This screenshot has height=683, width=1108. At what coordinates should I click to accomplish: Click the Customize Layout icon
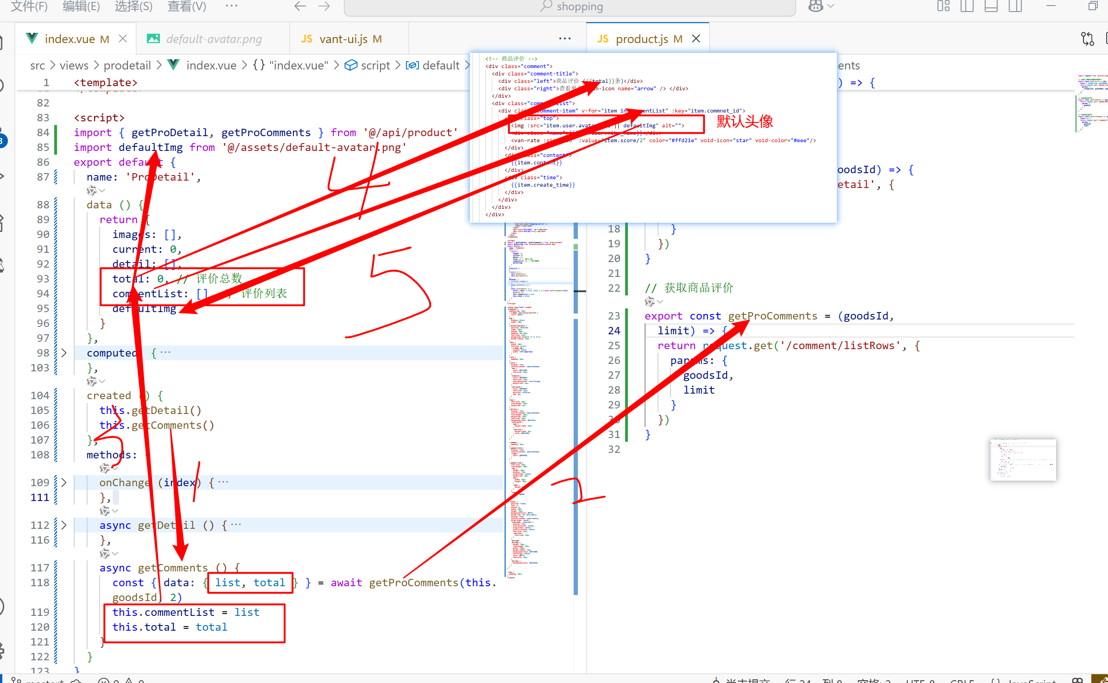click(943, 6)
